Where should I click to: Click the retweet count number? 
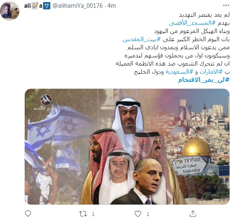pos(93,214)
